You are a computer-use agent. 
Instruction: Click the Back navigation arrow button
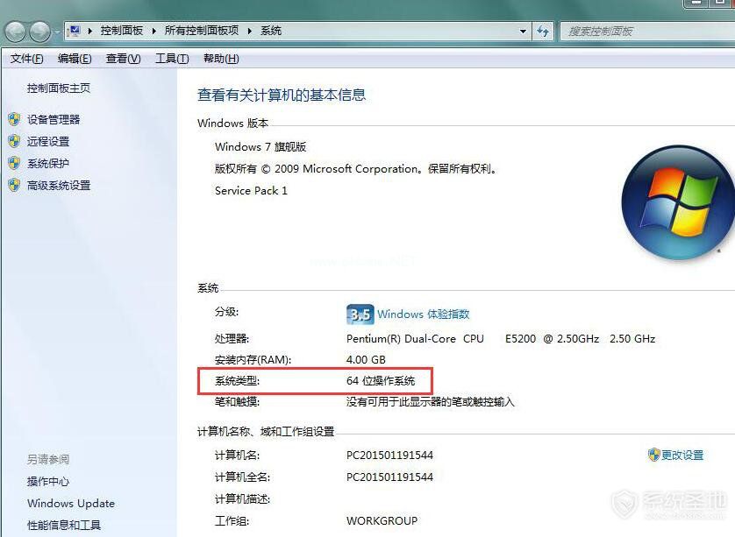tap(16, 32)
